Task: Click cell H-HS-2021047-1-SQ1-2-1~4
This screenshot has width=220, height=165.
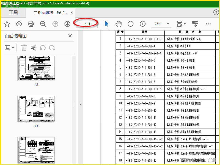Action: click(x=145, y=53)
